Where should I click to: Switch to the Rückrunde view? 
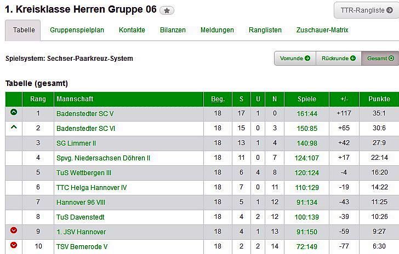coord(338,58)
